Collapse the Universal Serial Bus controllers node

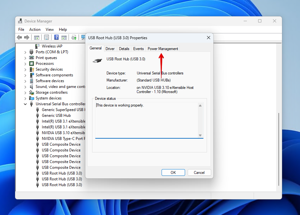pos(25,104)
